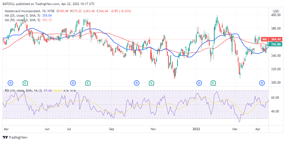Click the Jul label on time axis
This screenshot has height=142, width=286.
(x=69, y=129)
